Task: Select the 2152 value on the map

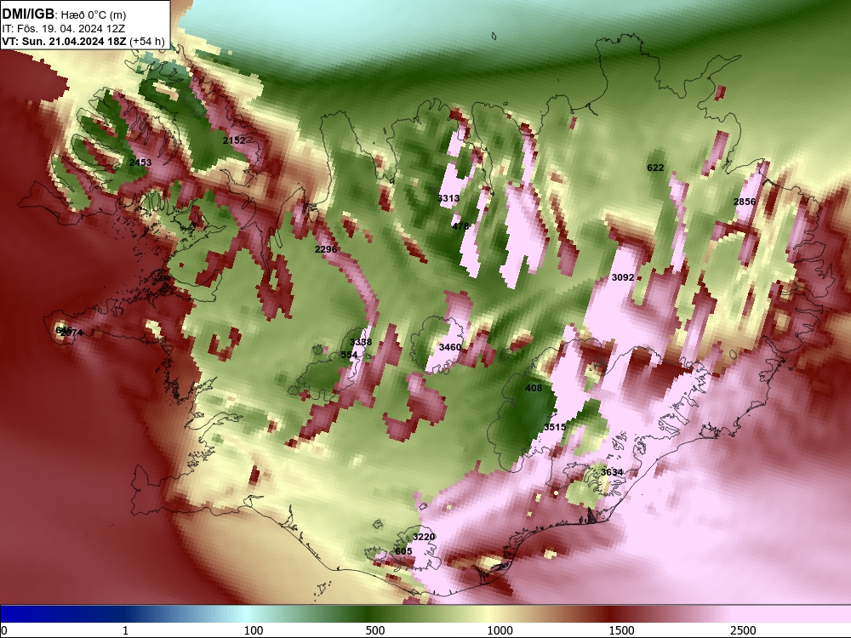Action: coord(234,140)
